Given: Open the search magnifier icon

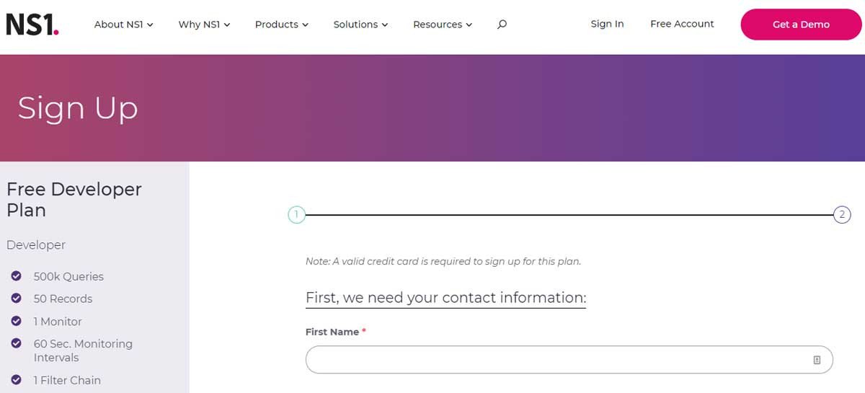Looking at the screenshot, I should click(502, 24).
